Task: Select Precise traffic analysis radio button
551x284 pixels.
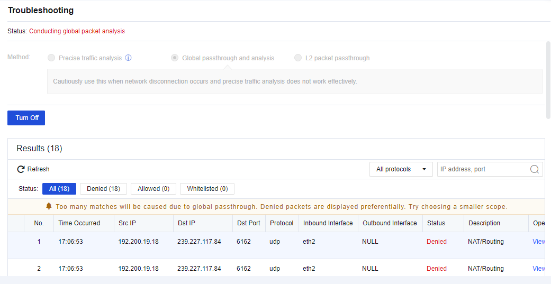Action: (51, 58)
